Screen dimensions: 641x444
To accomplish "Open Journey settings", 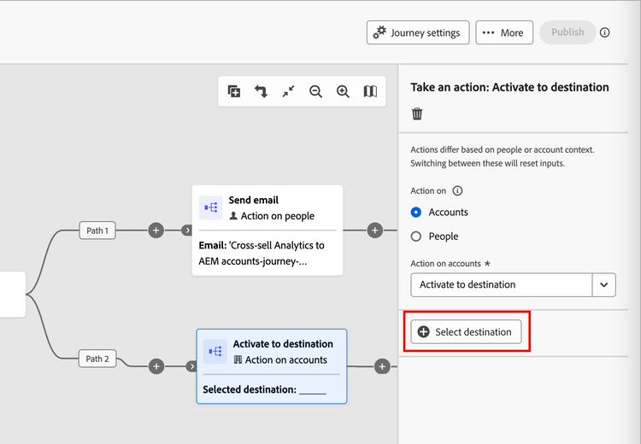I will [418, 32].
